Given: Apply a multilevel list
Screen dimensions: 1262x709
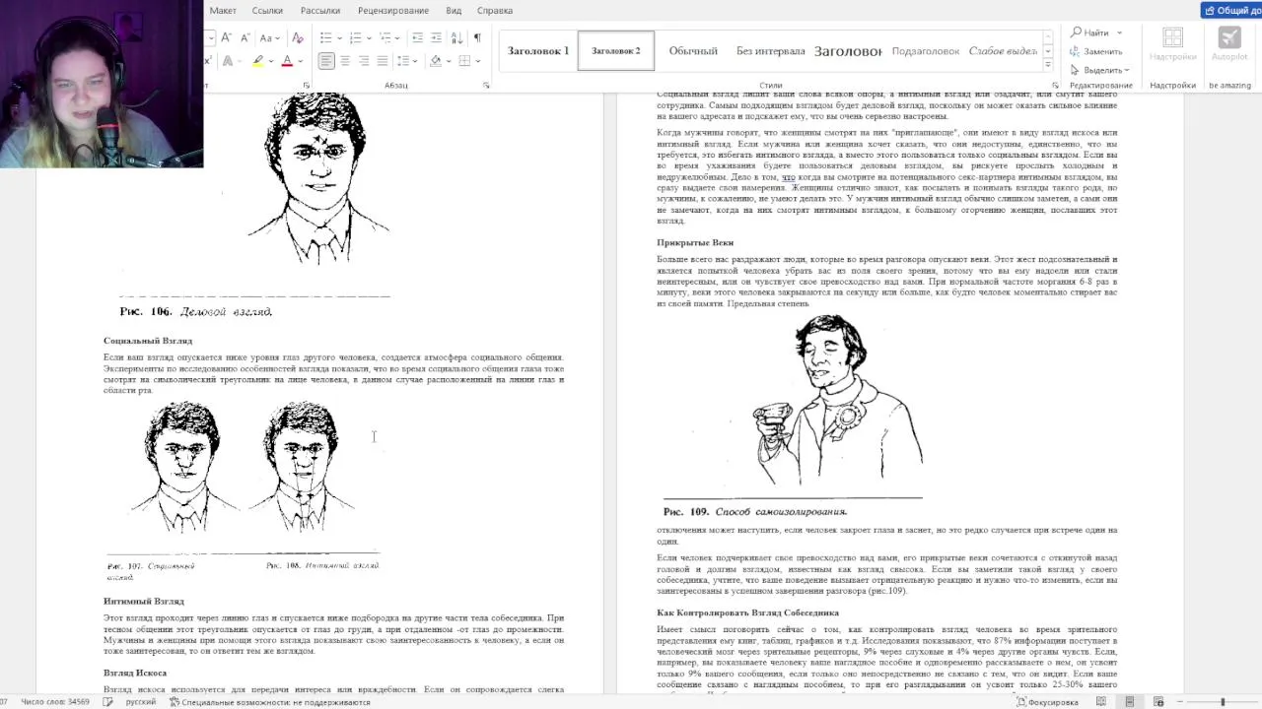Looking at the screenshot, I should [x=386, y=37].
